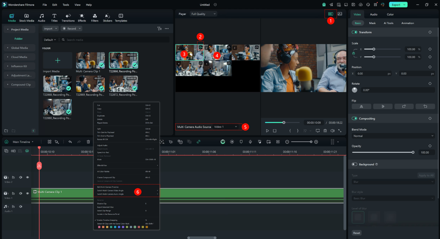Open the Blend Mode dropdown
Image resolution: width=440 pixels, height=239 pixels.
point(393,136)
